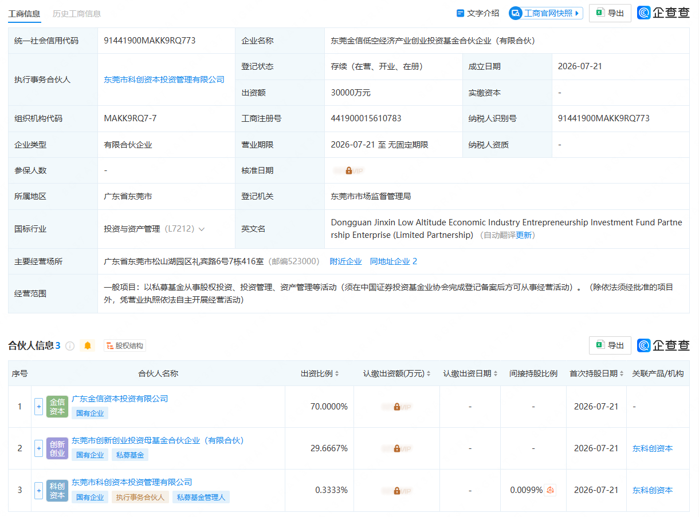The width and height of the screenshot is (699, 517).
Task: Click 国有企业 tag under 东莞市创新创业投资母基金
Action: [x=90, y=455]
